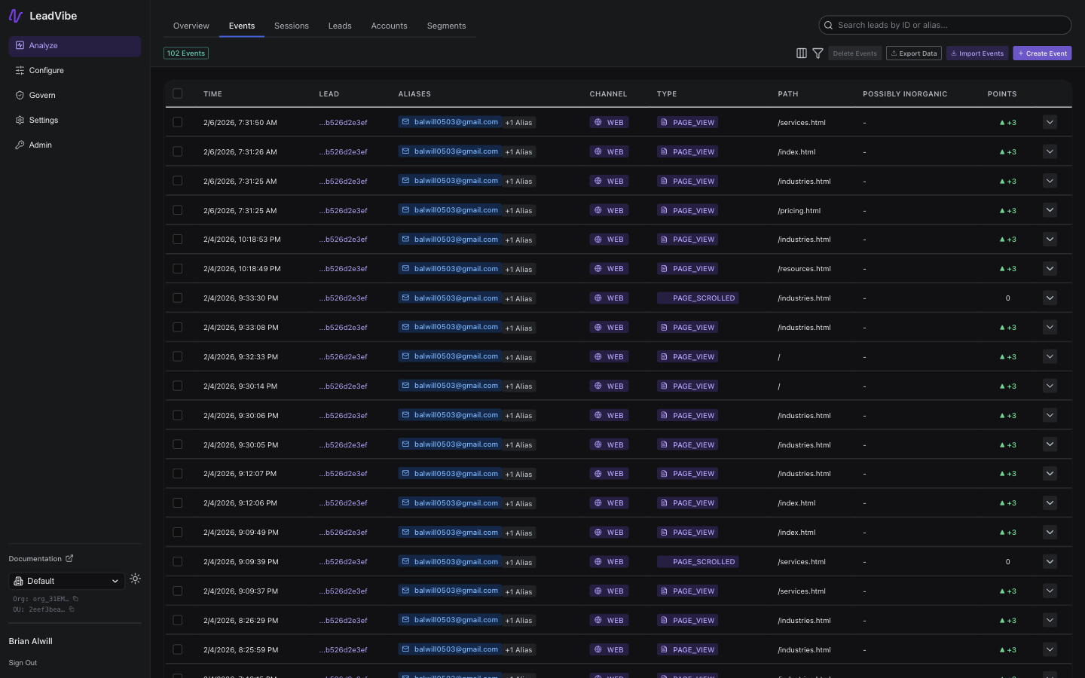Check the select-all checkbox in the table header
1085x678 pixels.
pyautogui.click(x=178, y=93)
